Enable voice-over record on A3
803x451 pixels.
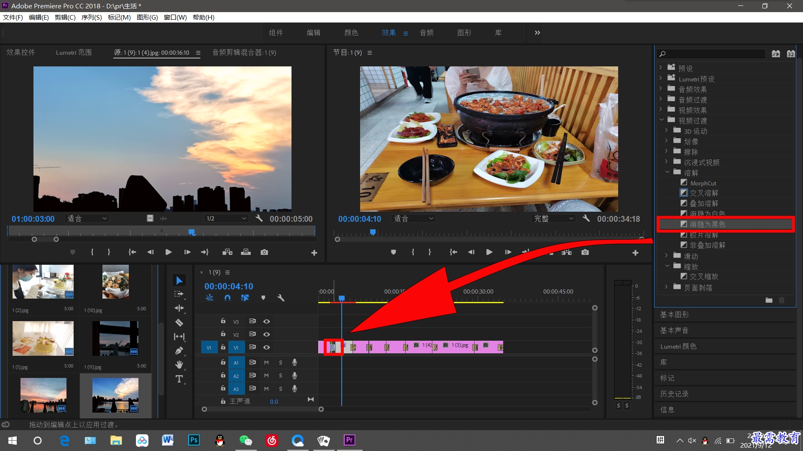pyautogui.click(x=294, y=388)
